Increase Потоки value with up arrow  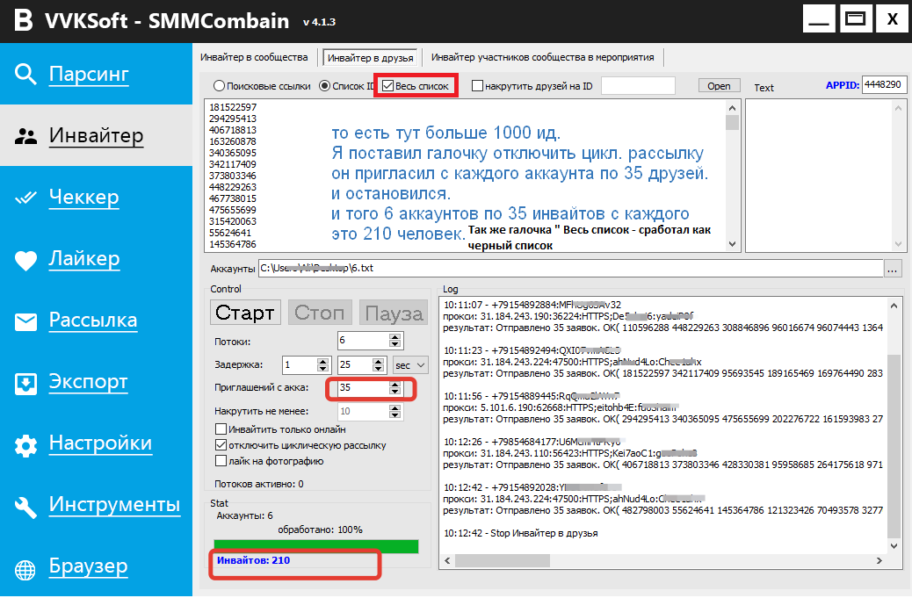(394, 336)
